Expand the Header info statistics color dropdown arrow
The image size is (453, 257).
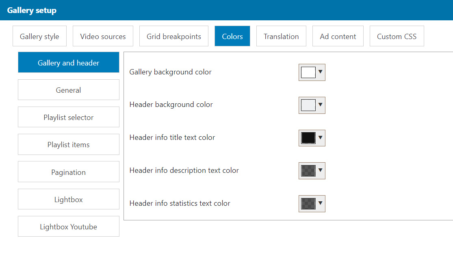[x=321, y=204]
